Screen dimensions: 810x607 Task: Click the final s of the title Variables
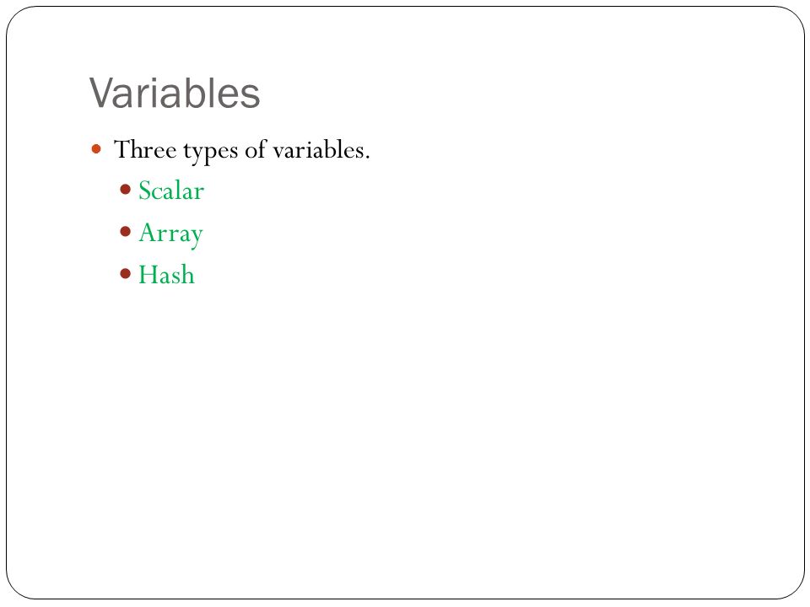250,97
